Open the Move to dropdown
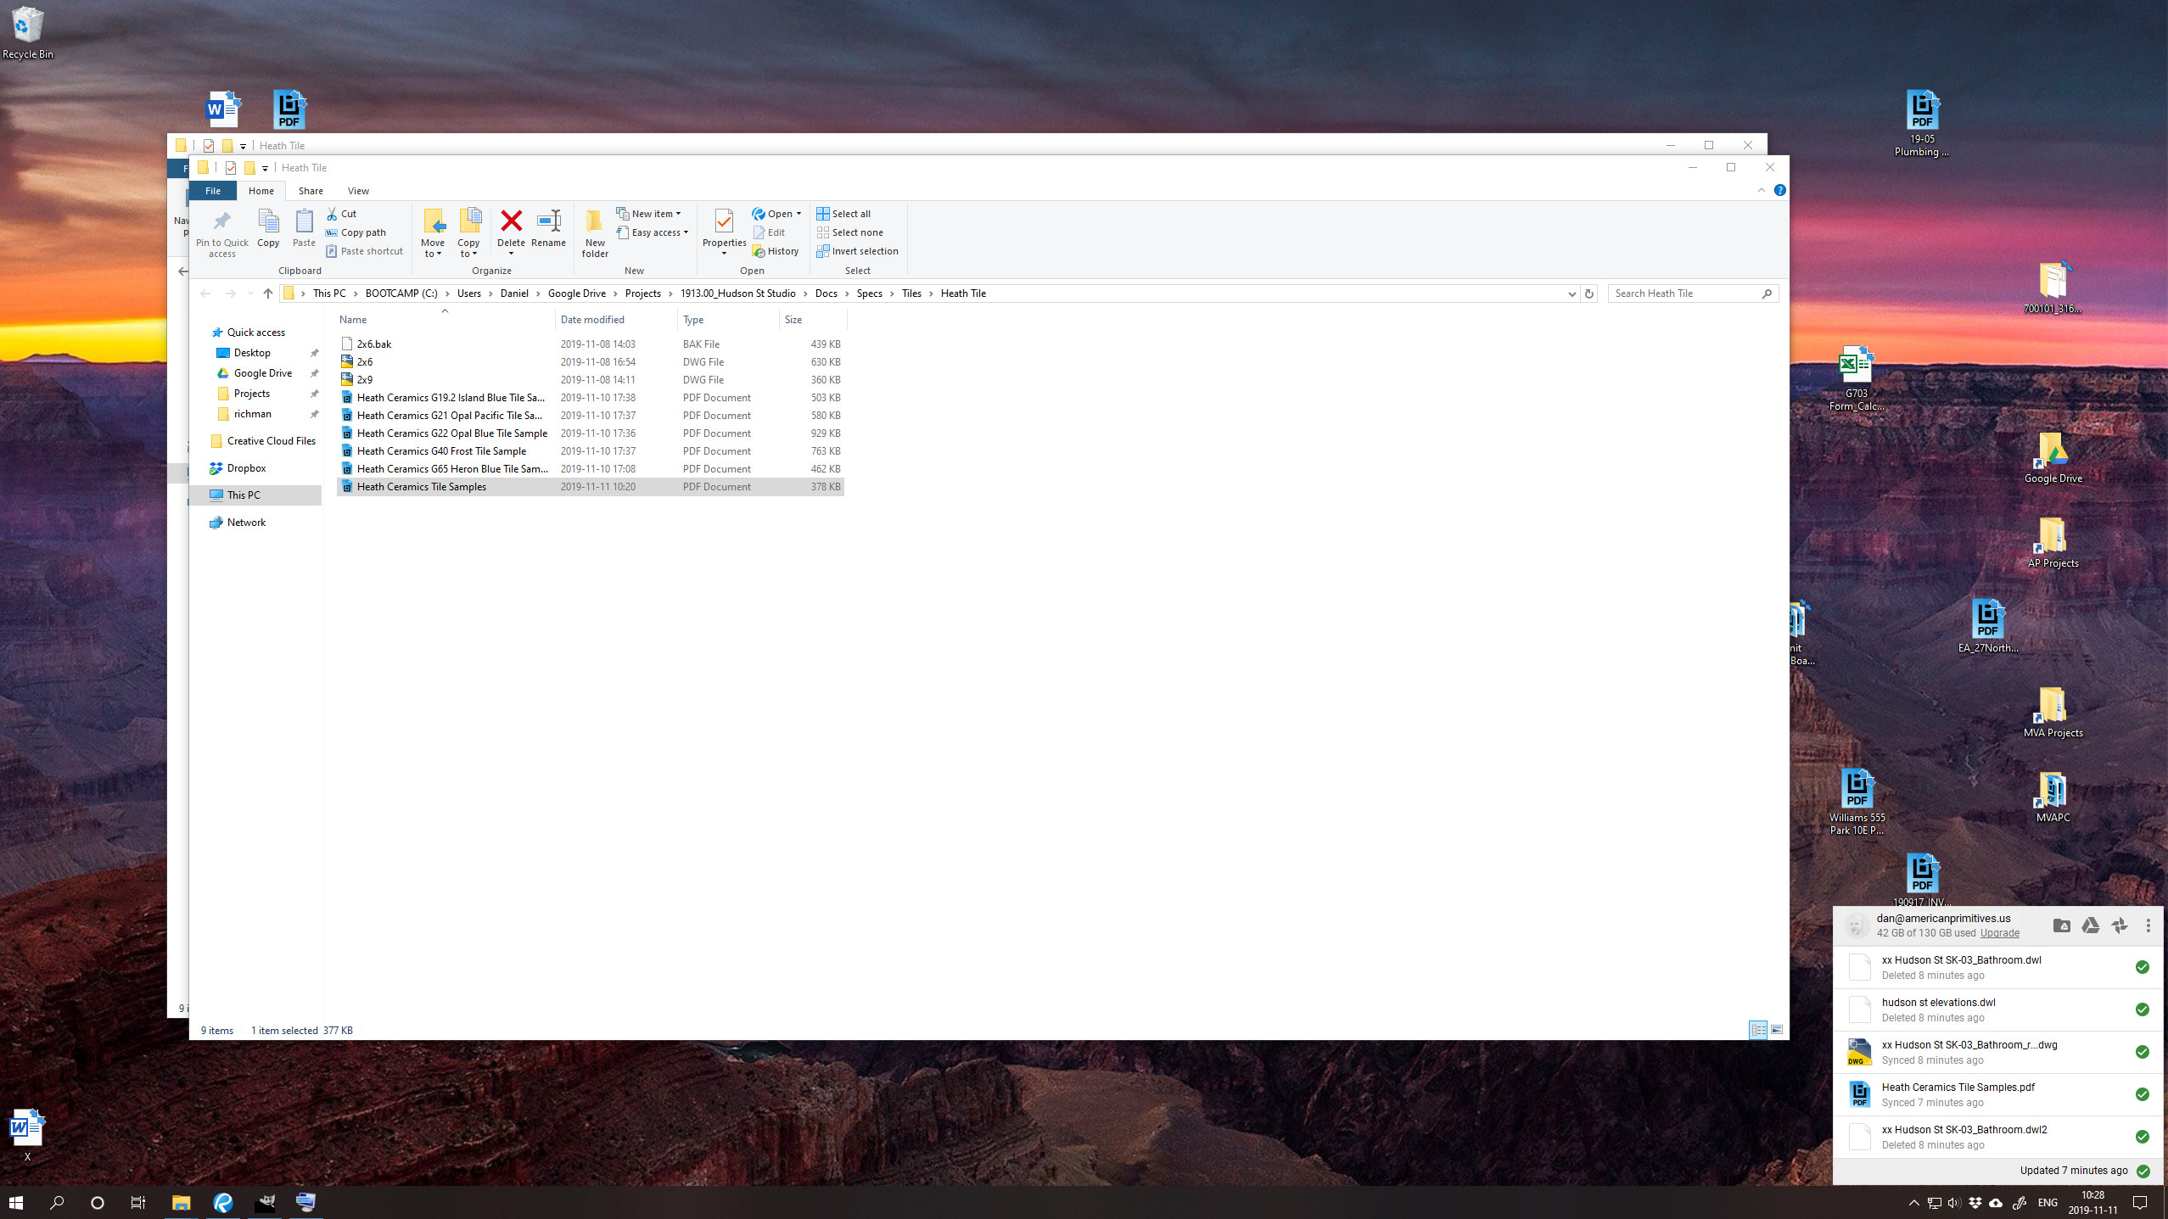Viewport: 2168px width, 1219px height. coord(433,233)
